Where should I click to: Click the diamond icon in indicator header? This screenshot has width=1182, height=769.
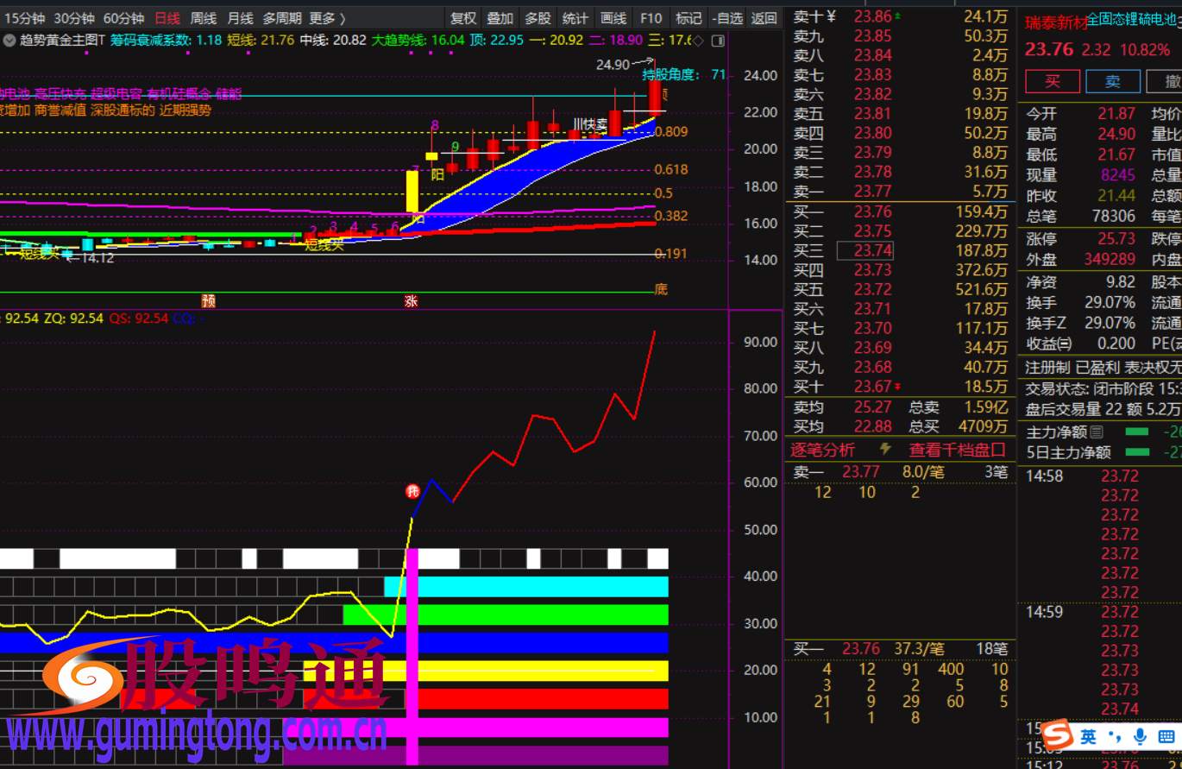(x=698, y=41)
